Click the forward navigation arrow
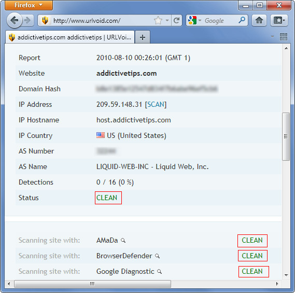The image size is (295, 293). tap(28, 20)
